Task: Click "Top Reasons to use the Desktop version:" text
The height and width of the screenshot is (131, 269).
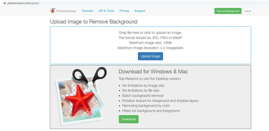Action: click(150, 79)
